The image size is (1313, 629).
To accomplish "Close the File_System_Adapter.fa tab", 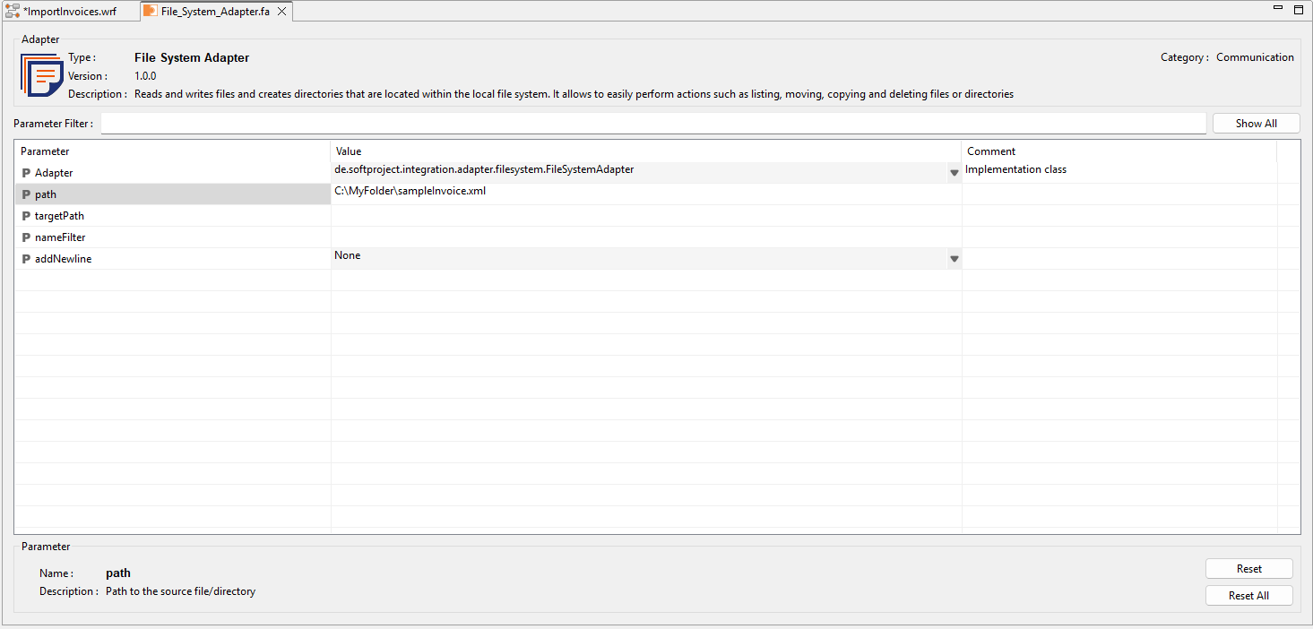I will coord(281,12).
